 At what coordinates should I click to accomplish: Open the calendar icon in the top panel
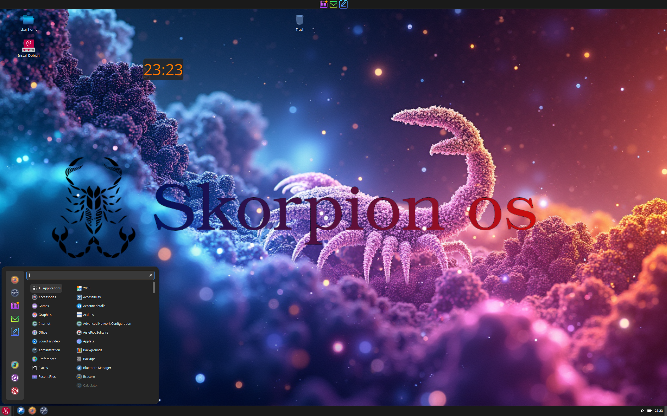[324, 4]
